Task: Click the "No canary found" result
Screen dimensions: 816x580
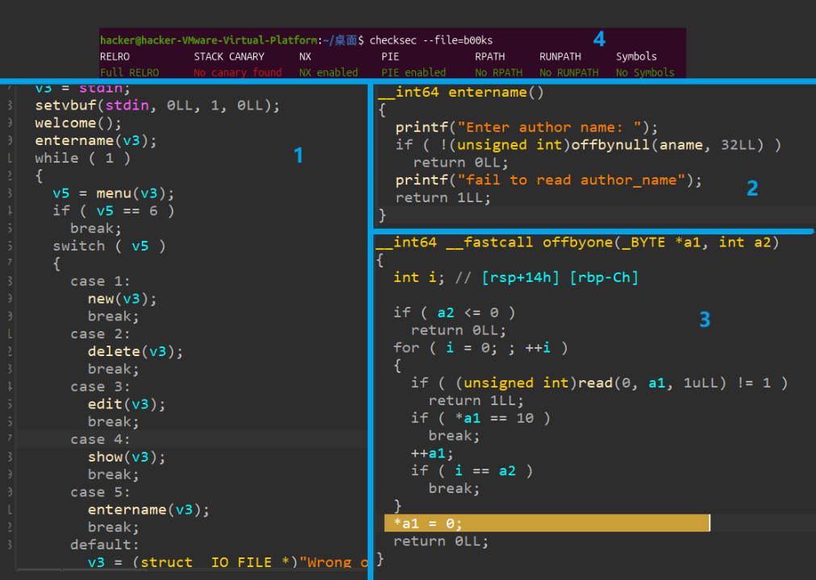Action: tap(237, 72)
